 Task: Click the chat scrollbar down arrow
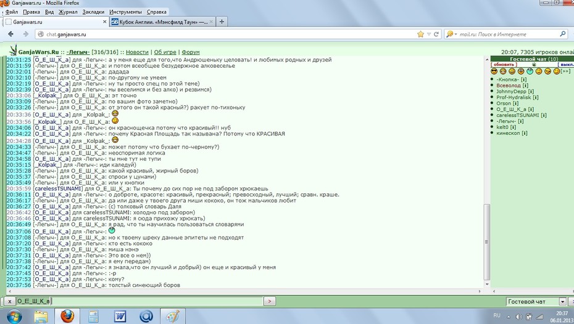487,284
